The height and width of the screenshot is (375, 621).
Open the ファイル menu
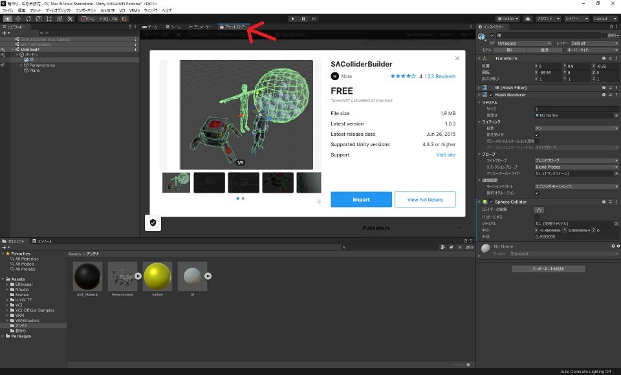point(8,11)
